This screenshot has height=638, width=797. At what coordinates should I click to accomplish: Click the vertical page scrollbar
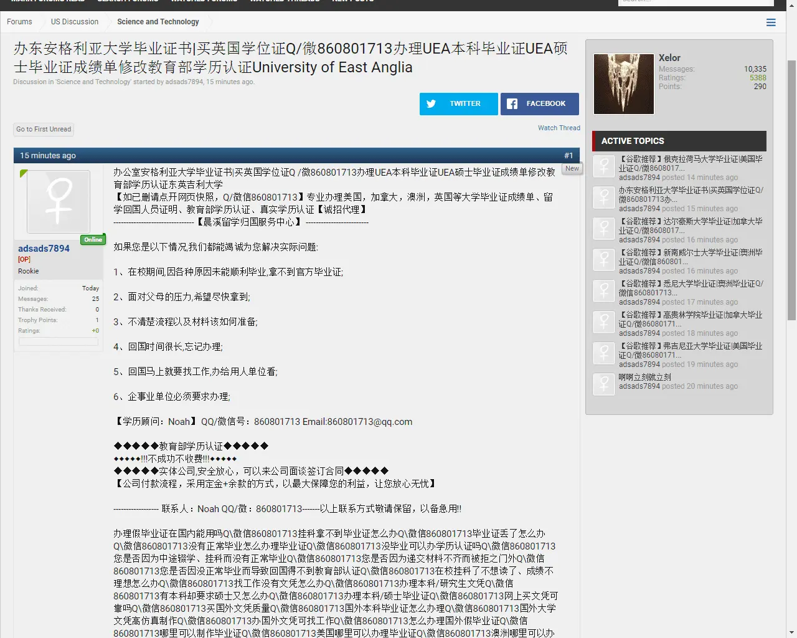tap(791, 187)
